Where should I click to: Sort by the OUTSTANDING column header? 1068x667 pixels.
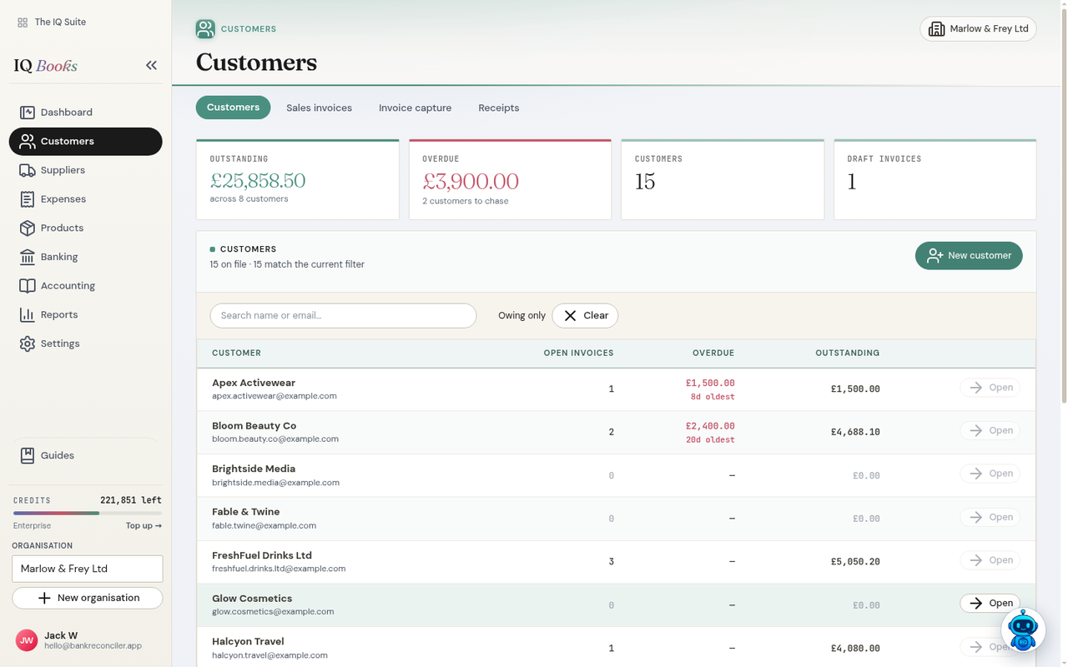[847, 354]
